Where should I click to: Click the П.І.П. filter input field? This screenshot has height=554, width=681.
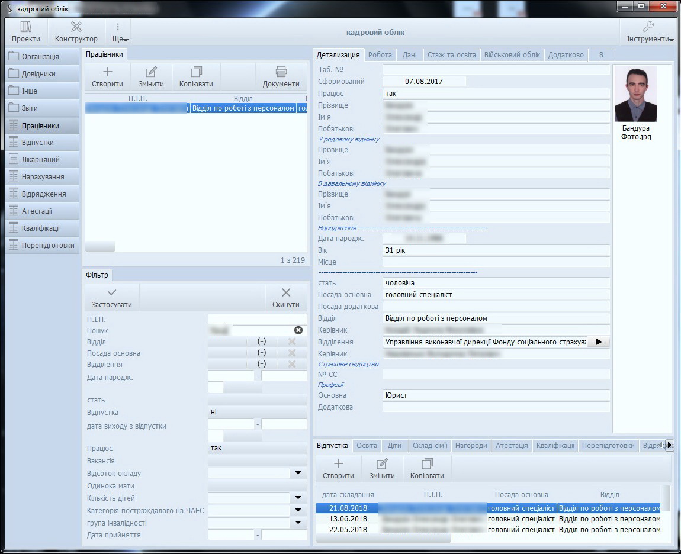257,320
